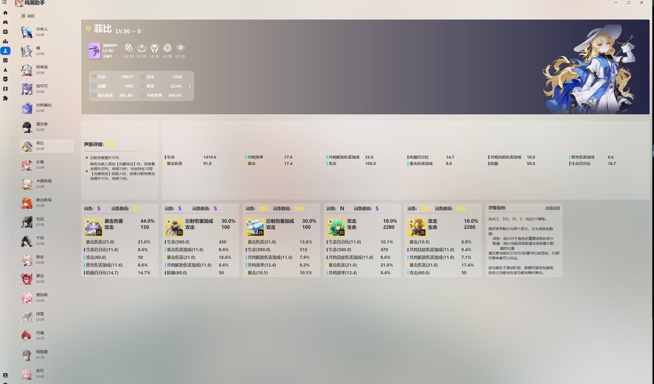
Task: Select character 椿 in the list
Action: pos(47,51)
